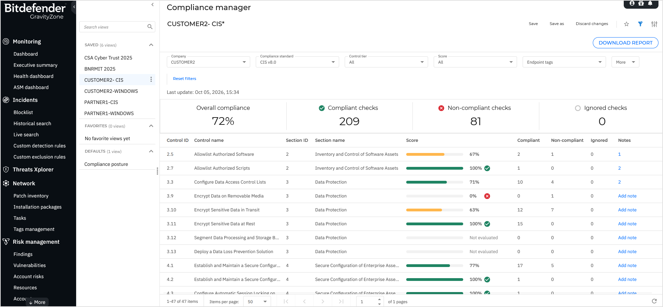Go to Vulnerabilities in the sidebar
Viewport: 663px width, 307px height.
click(30, 265)
